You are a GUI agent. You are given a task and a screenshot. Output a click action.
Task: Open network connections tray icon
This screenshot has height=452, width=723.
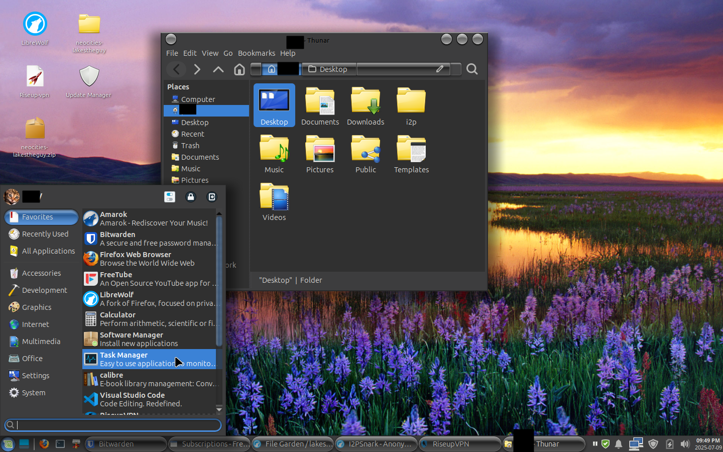coord(636,444)
